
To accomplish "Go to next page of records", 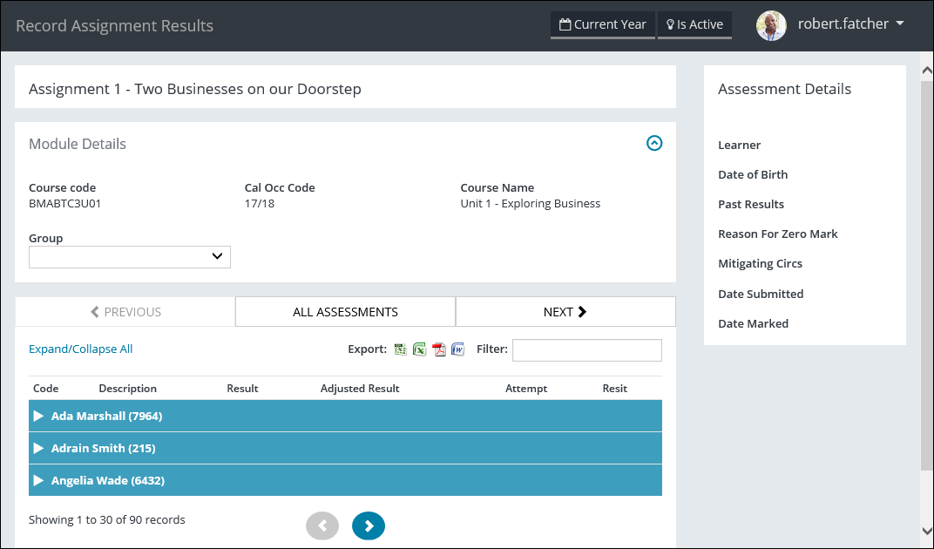I will [369, 525].
